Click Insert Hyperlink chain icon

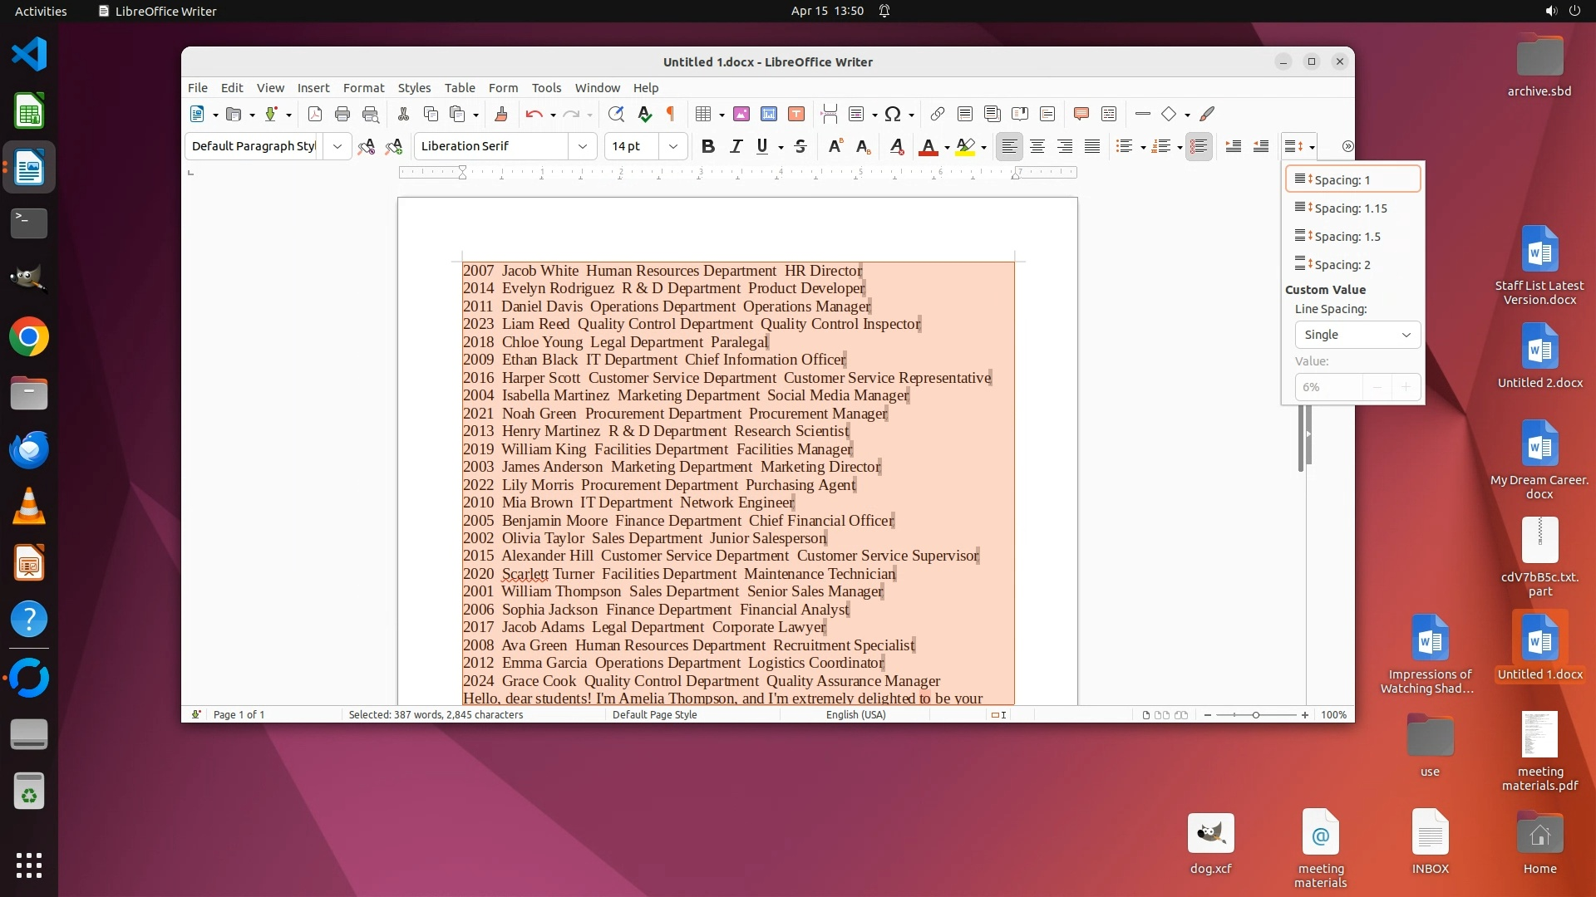click(937, 115)
